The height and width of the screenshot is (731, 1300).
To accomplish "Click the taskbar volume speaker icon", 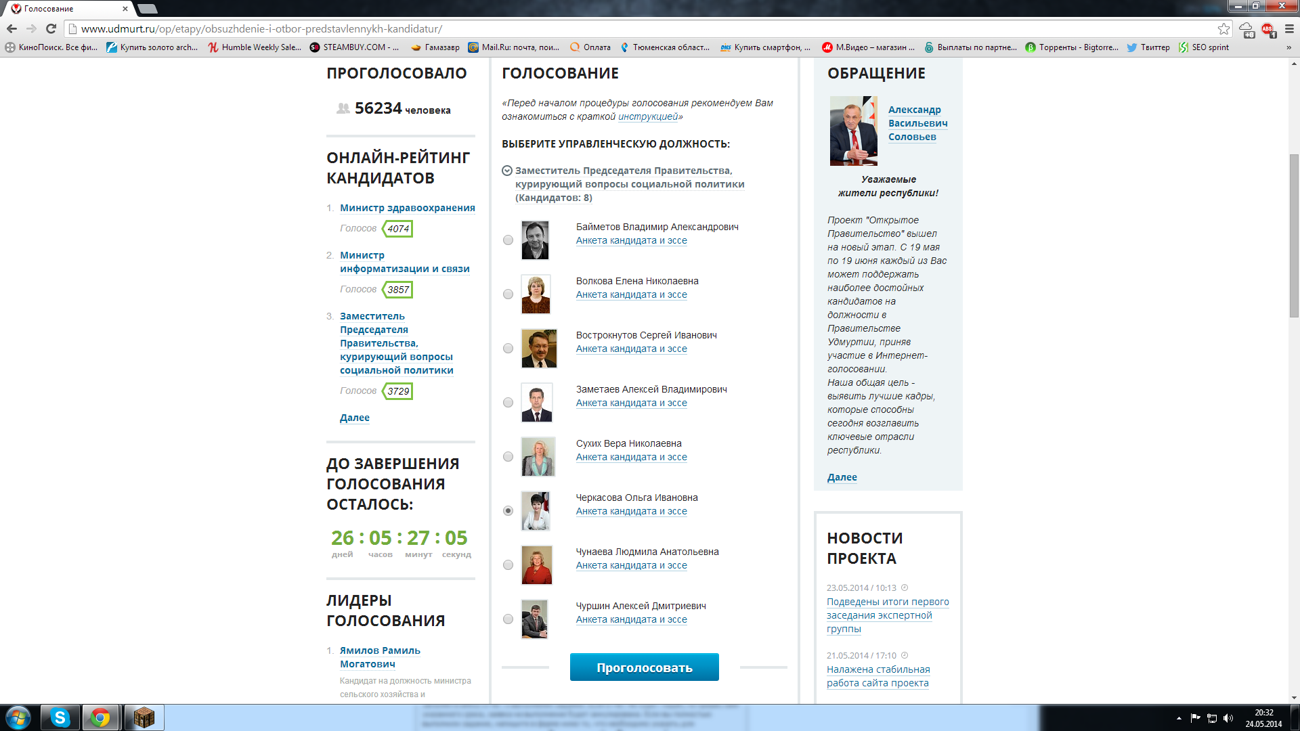I will [x=1228, y=718].
